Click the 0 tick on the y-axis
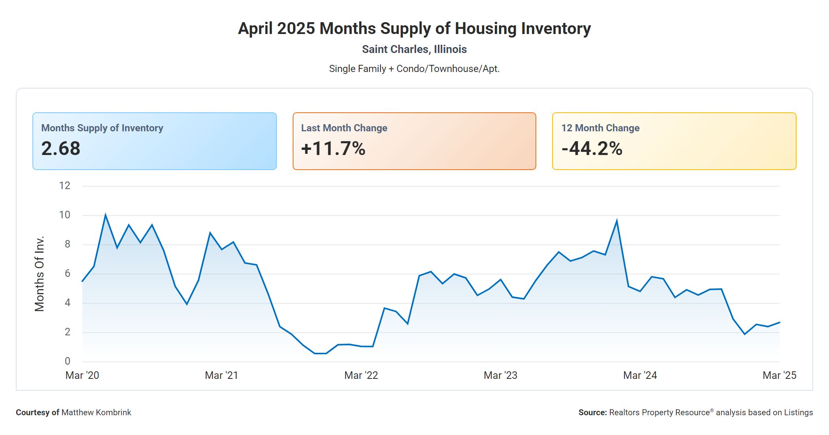This screenshot has width=829, height=435. click(x=68, y=361)
